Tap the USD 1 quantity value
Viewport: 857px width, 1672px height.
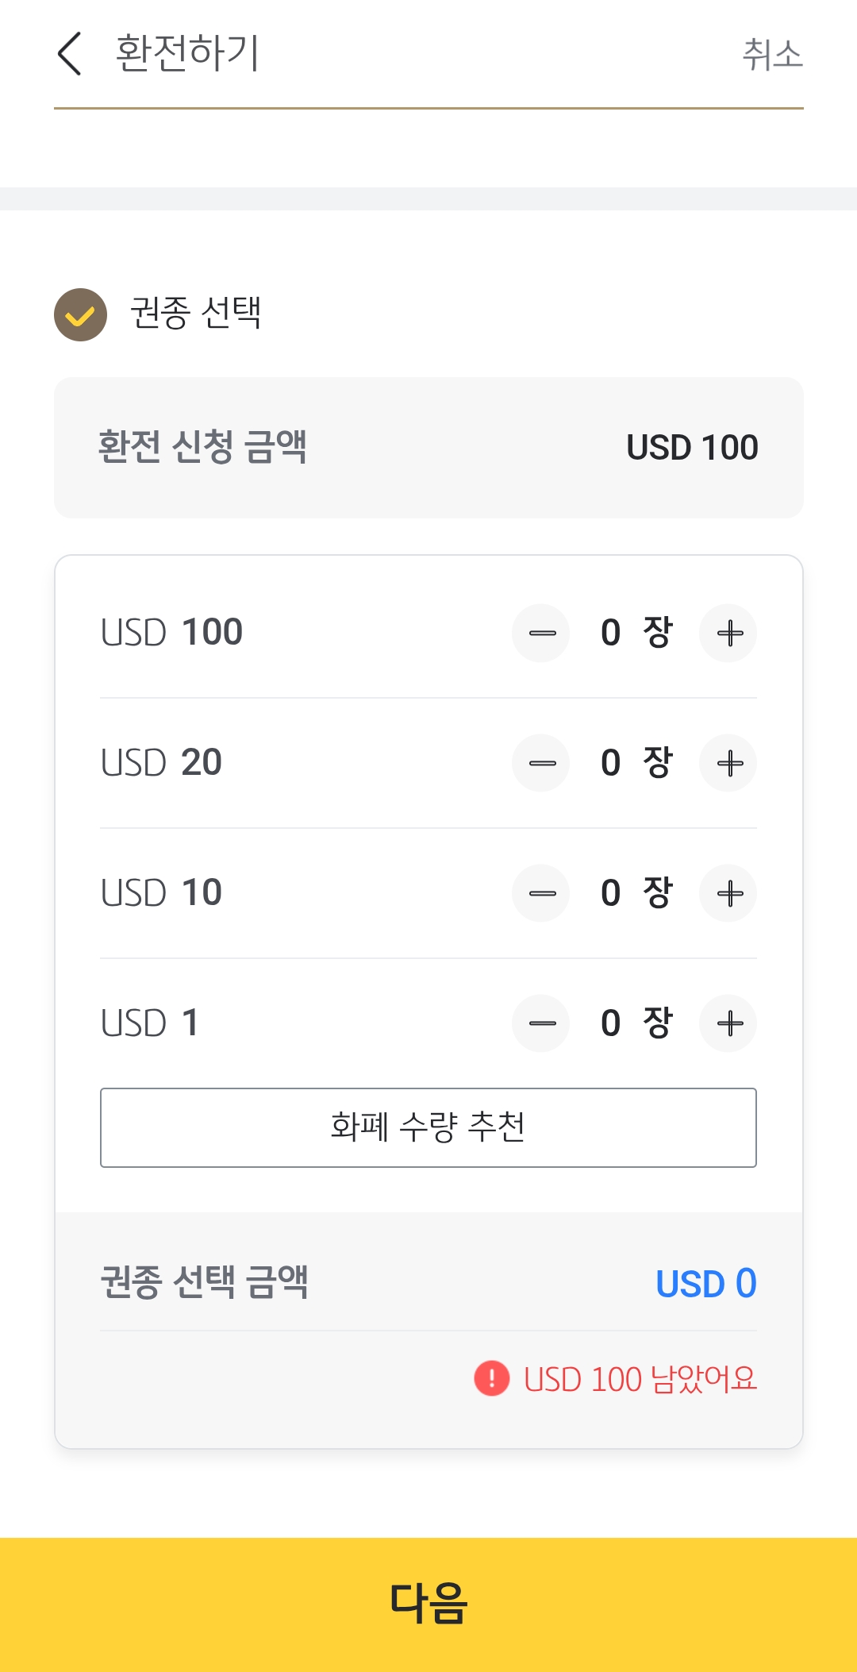point(611,1023)
